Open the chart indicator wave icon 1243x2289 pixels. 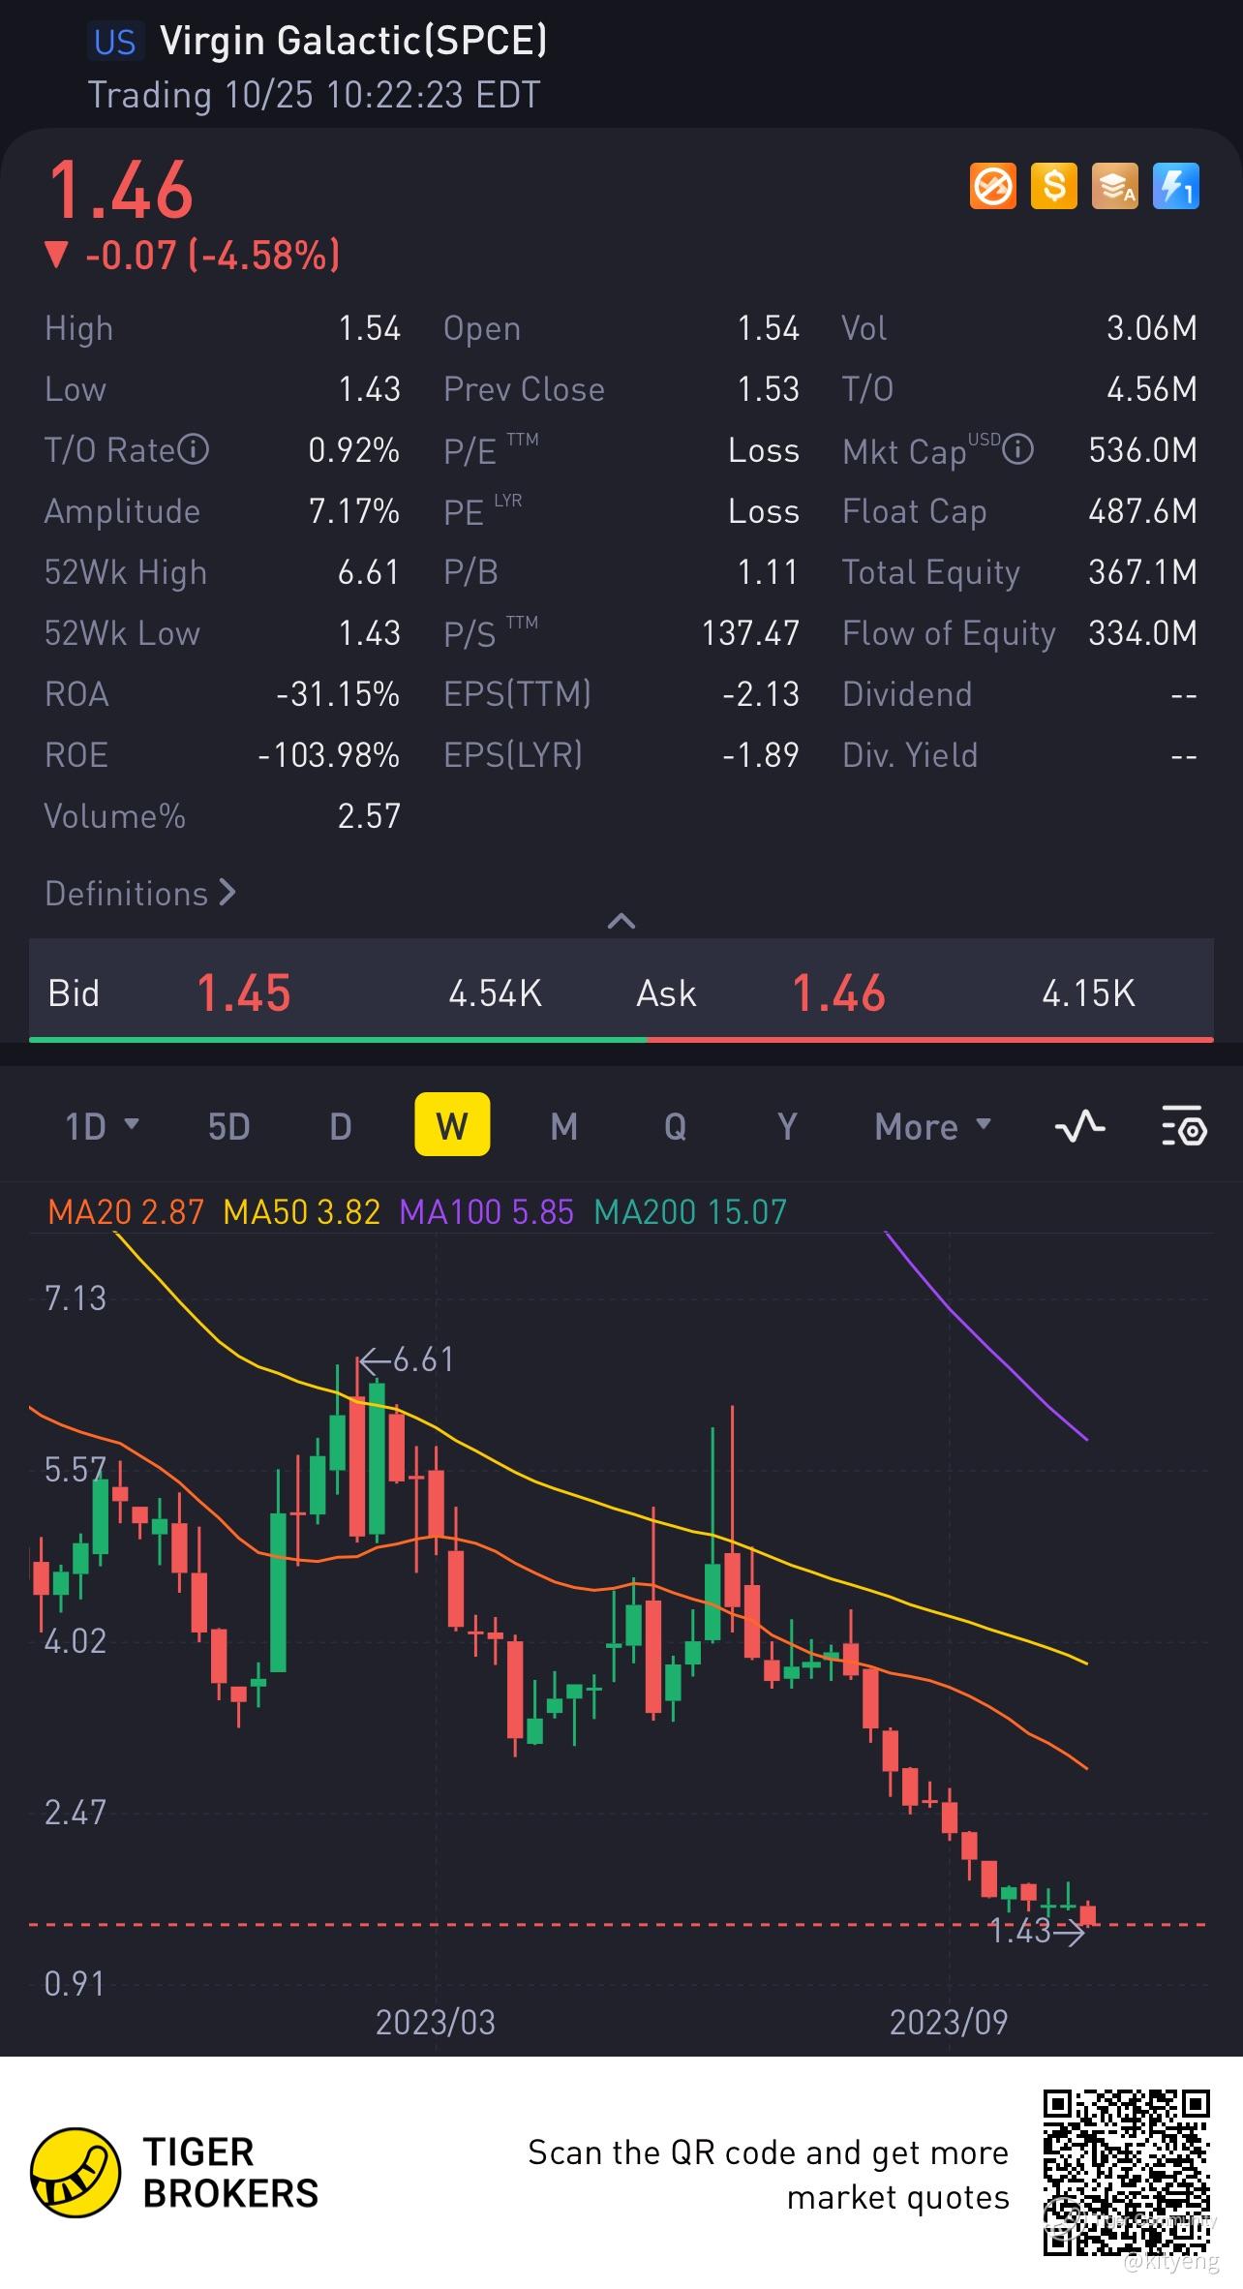(1079, 1125)
